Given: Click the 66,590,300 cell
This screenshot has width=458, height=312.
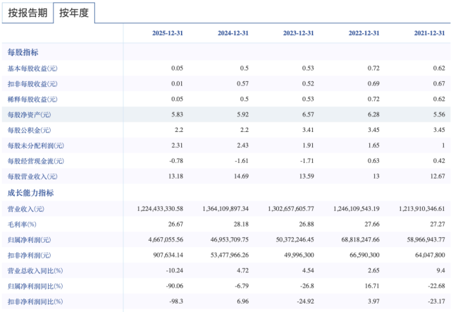Looking at the screenshot, I should pyautogui.click(x=364, y=256).
